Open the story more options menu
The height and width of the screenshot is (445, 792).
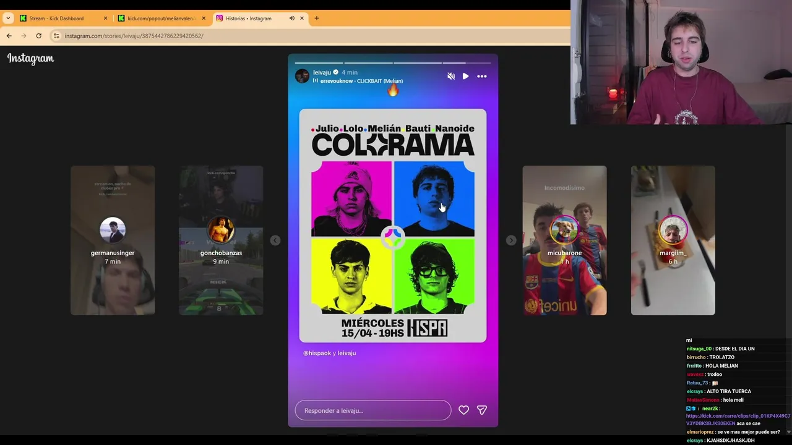482,76
